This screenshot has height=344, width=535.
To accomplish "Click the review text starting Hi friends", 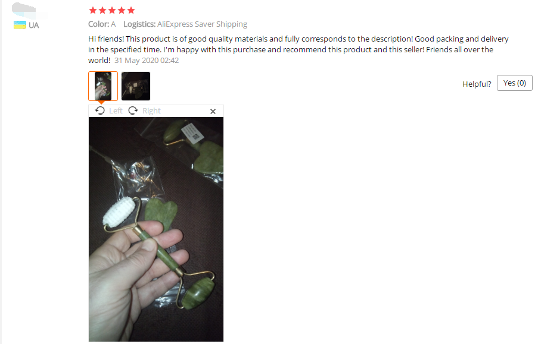I will [x=298, y=50].
